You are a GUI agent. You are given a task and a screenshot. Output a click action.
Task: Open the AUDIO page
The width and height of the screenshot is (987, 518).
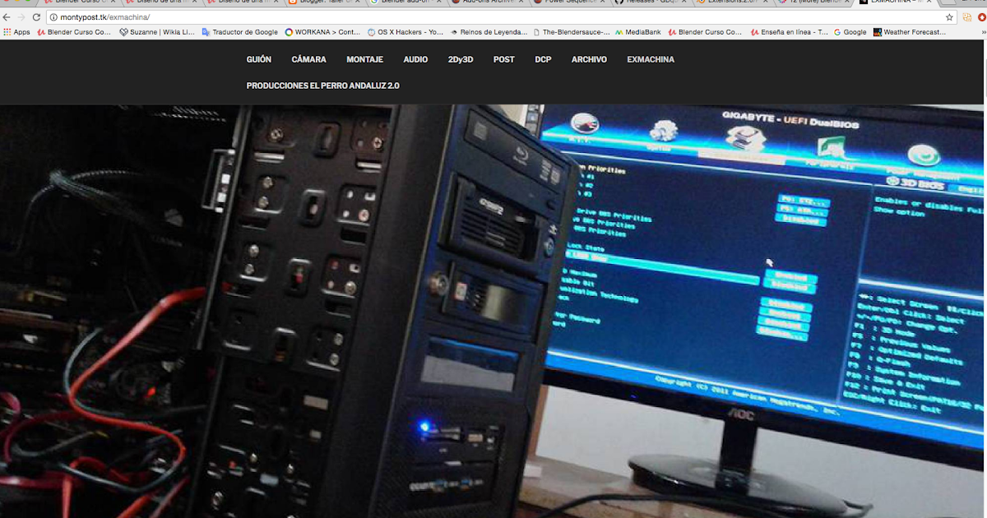[415, 59]
